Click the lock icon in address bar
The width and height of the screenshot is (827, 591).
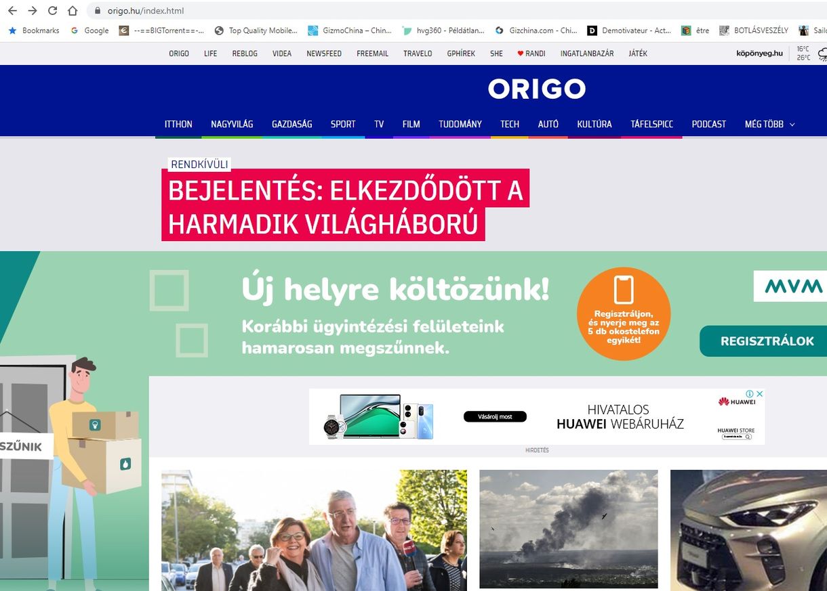[x=97, y=11]
